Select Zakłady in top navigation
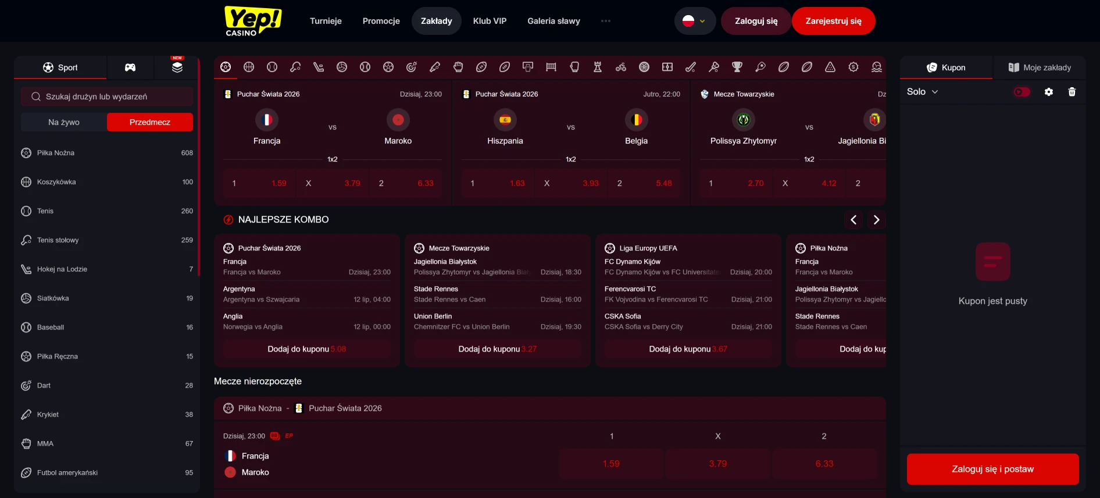Viewport: 1100px width, 498px height. 437,21
